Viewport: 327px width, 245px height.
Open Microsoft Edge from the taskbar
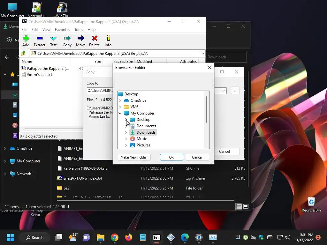click(185, 237)
